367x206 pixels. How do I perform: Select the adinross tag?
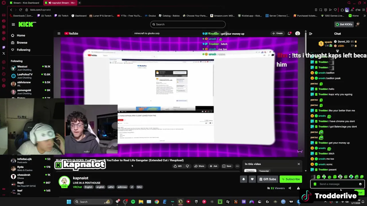tap(122, 187)
